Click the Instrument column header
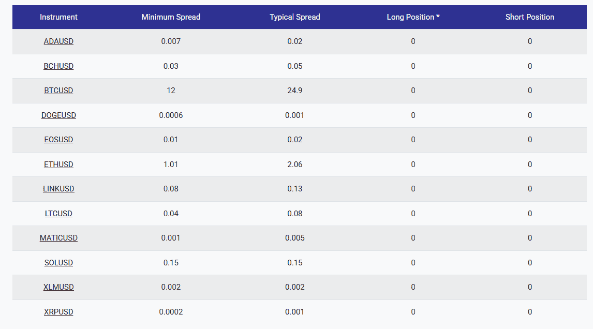Screen dimensions: 593x329 [x=58, y=17]
